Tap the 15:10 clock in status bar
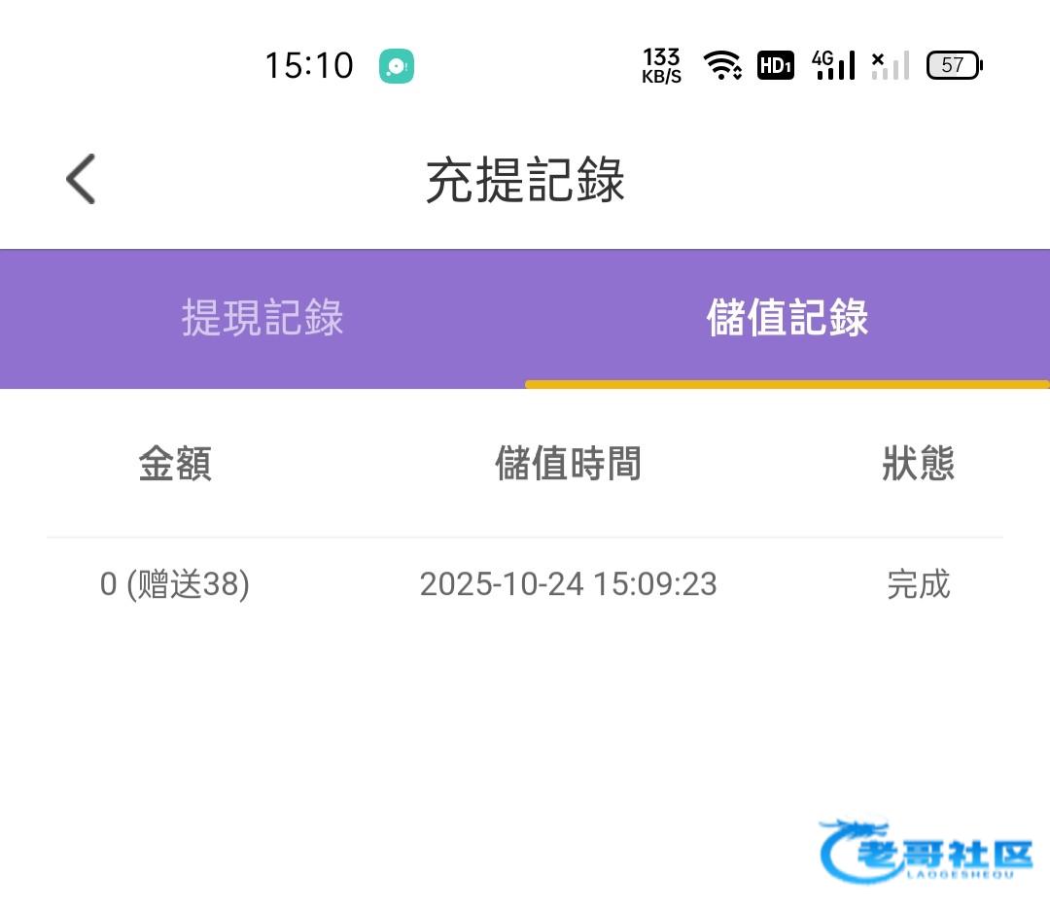Image resolution: width=1050 pixels, height=911 pixels. tap(309, 66)
